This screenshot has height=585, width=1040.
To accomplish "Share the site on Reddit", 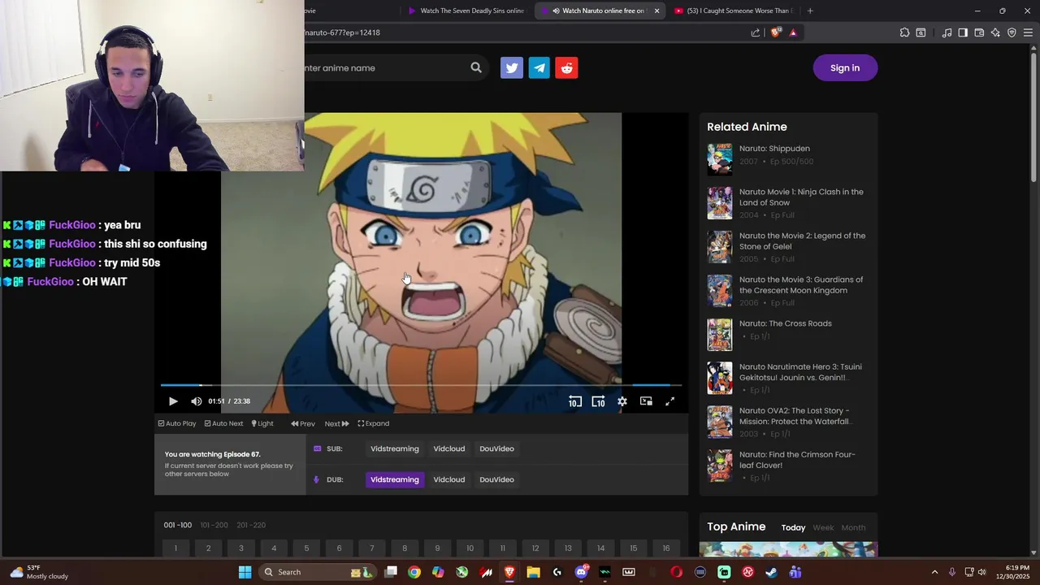I will pyautogui.click(x=567, y=68).
